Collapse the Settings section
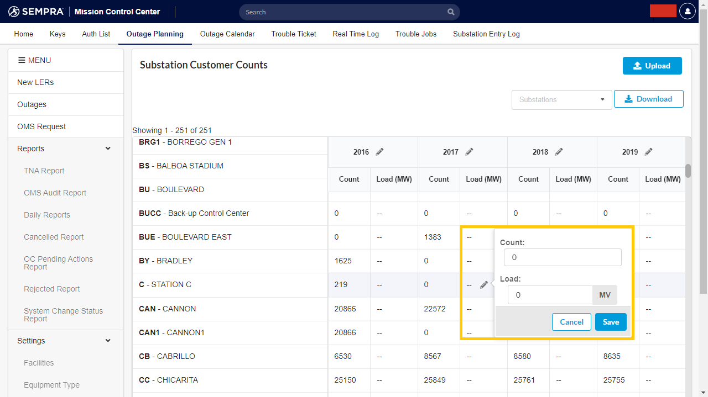The width and height of the screenshot is (708, 397). tap(108, 341)
